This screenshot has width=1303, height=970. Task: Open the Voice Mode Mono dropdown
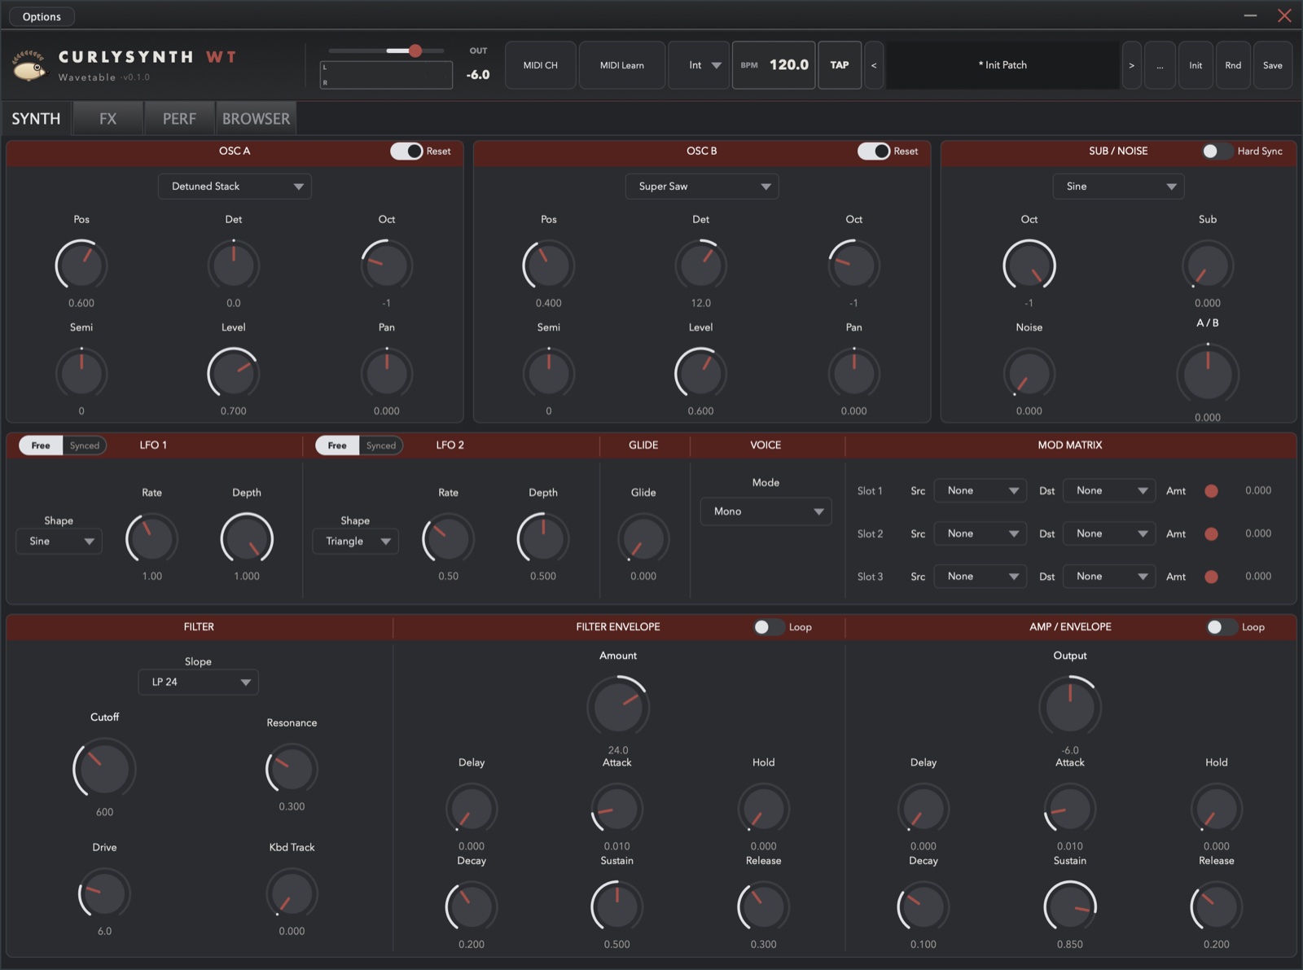click(x=766, y=511)
